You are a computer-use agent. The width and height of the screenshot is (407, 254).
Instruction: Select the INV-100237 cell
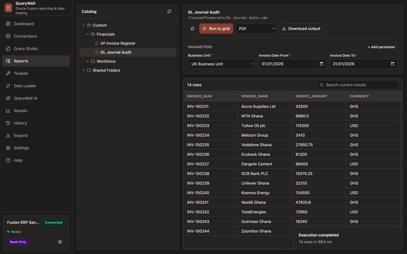click(x=211, y=164)
